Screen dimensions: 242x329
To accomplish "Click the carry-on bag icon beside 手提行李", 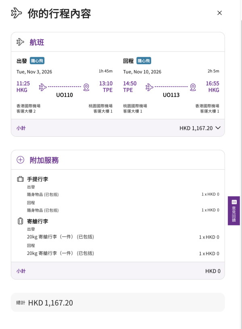I will (20, 179).
